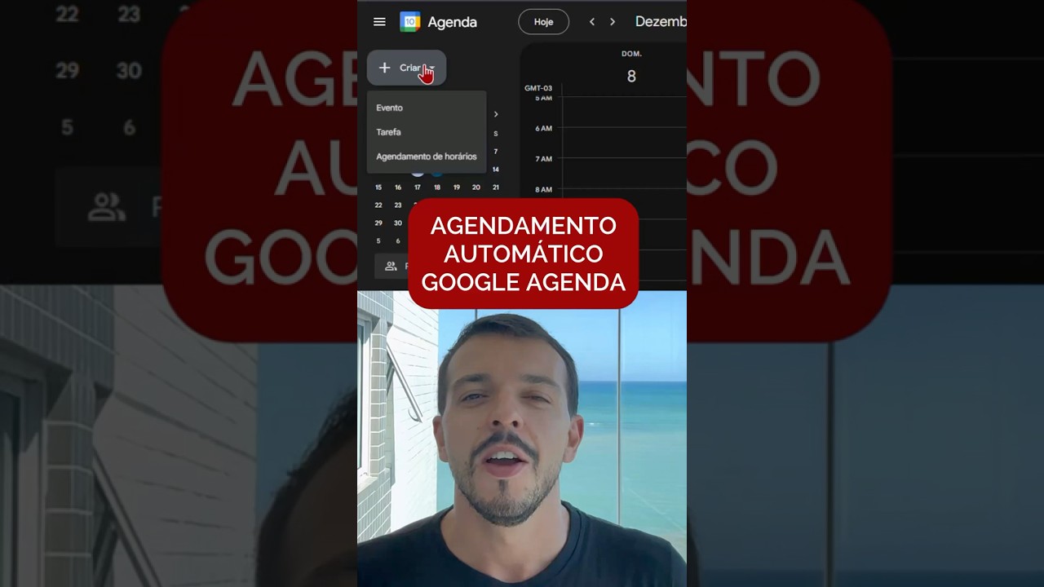Click the plus icon on Criar

click(385, 68)
